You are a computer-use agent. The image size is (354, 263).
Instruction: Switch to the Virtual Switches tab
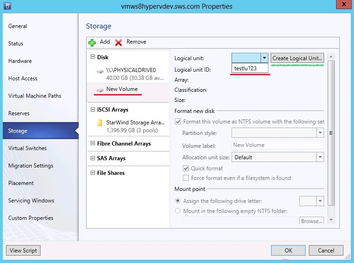(28, 148)
